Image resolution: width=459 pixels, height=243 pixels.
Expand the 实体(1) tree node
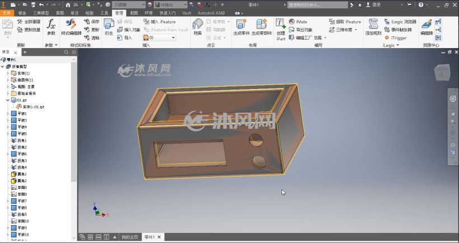pos(8,73)
